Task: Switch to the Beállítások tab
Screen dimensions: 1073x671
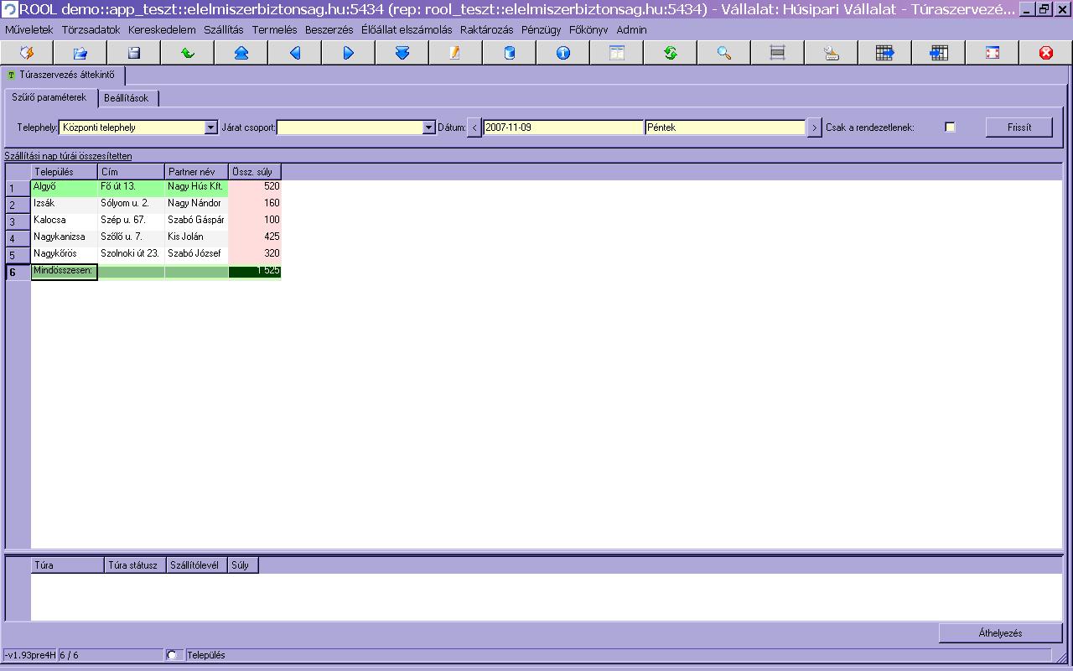Action: click(x=127, y=98)
